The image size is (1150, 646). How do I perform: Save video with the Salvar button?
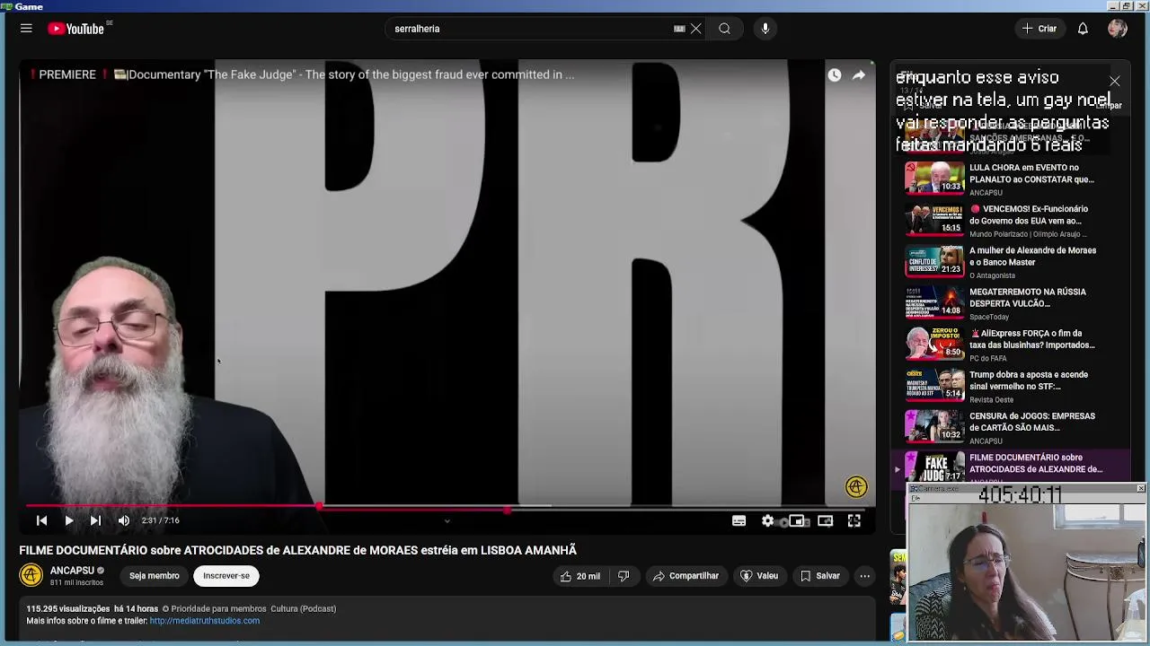point(819,576)
